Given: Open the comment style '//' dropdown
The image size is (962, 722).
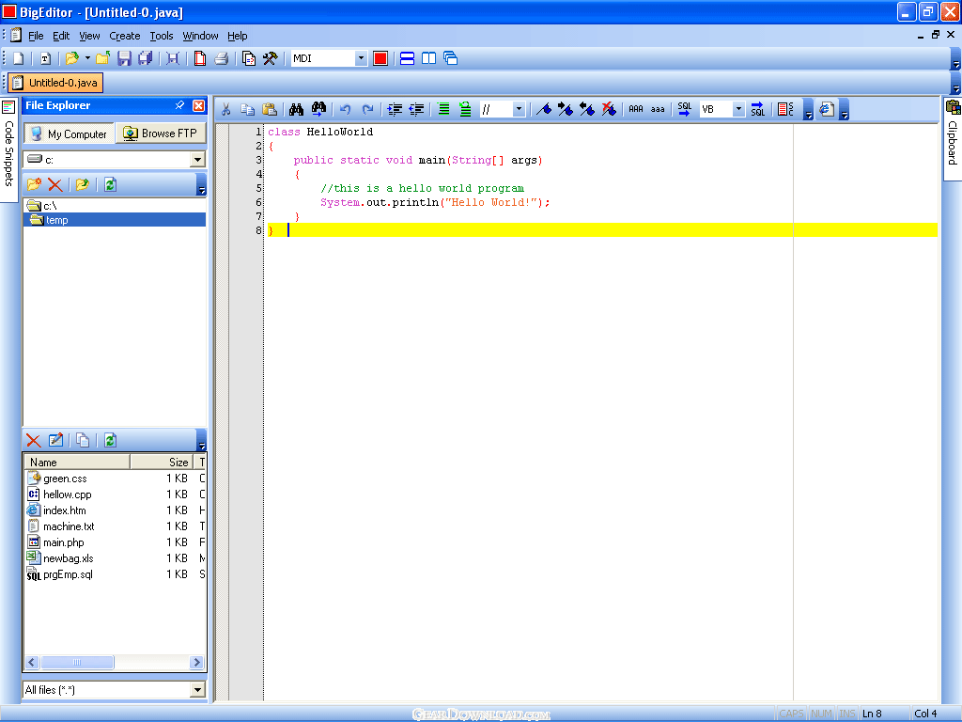Looking at the screenshot, I should point(519,109).
